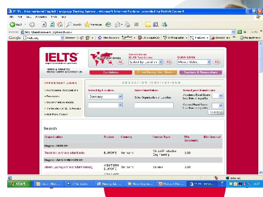The width and height of the screenshot is (263, 197).
Task: Click the Home link
Action: (x=51, y=69)
